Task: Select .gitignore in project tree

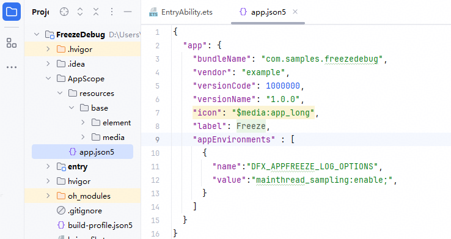Action: point(85,210)
